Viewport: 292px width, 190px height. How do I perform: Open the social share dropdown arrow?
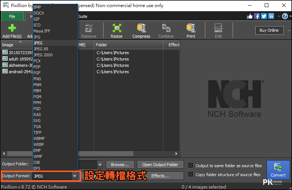click(279, 16)
